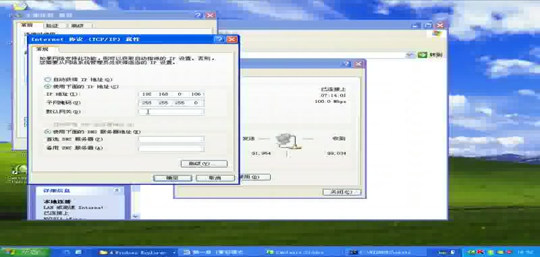Viewport: 540px width, 257px height.
Task: Click the network computers icon in status dialog
Action: coord(289,141)
